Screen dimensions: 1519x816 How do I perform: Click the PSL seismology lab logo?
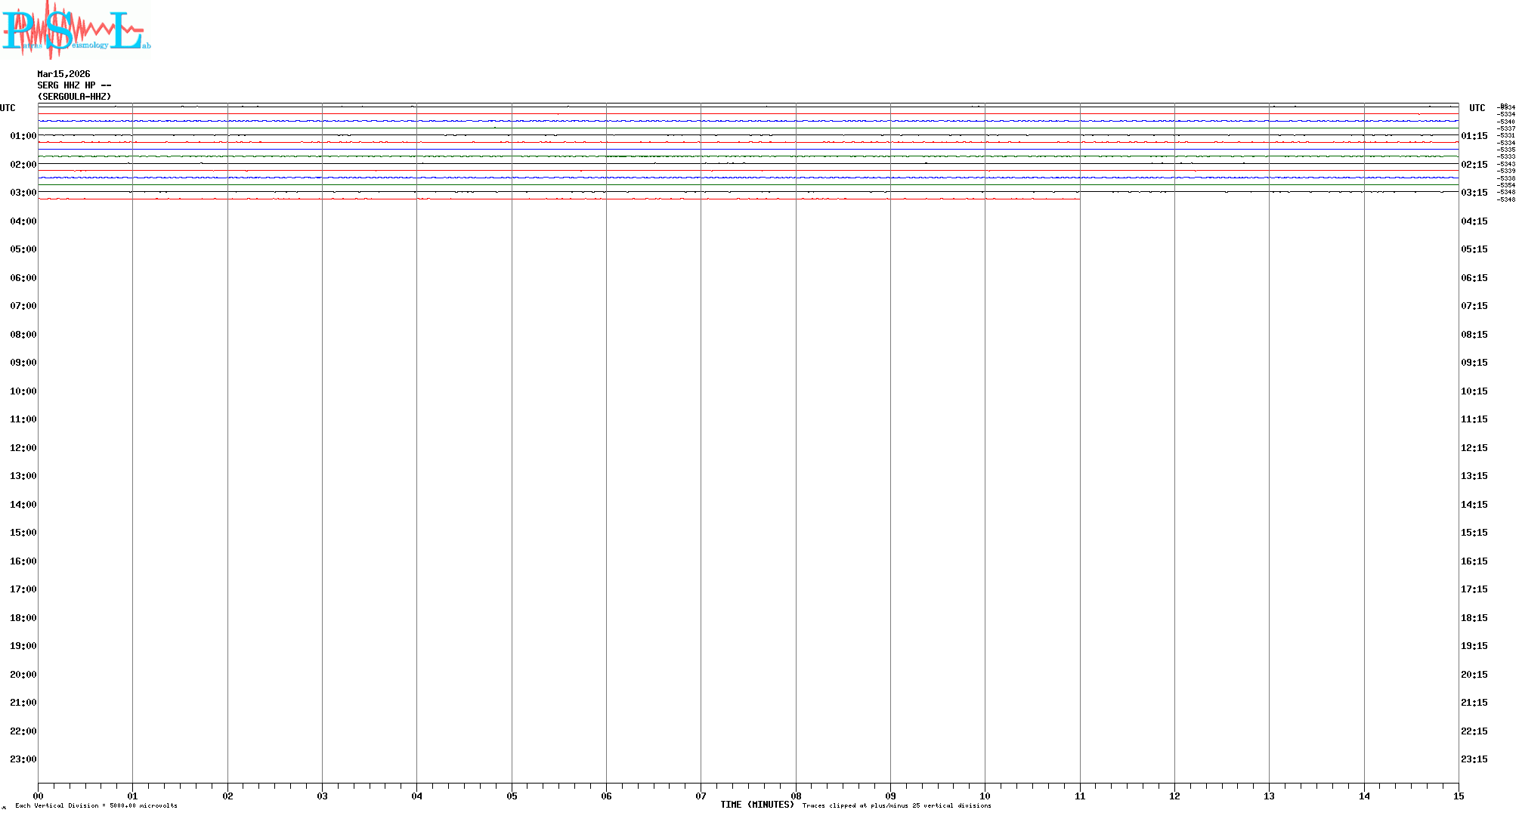(76, 29)
